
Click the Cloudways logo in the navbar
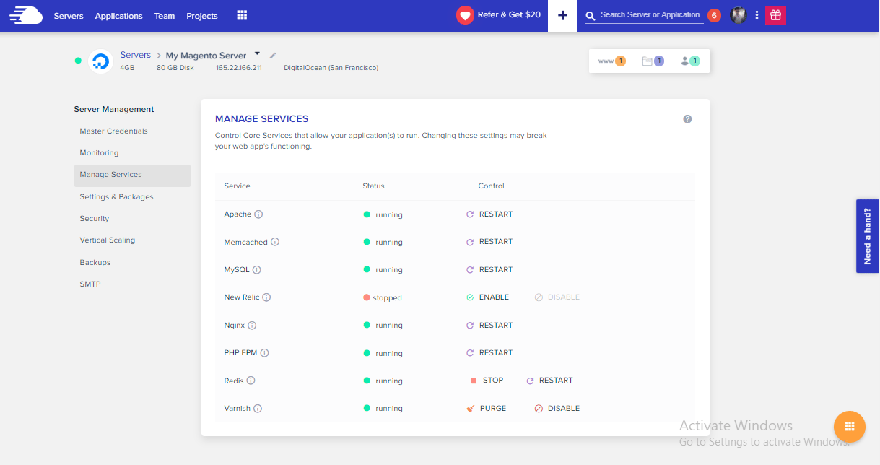coord(27,14)
